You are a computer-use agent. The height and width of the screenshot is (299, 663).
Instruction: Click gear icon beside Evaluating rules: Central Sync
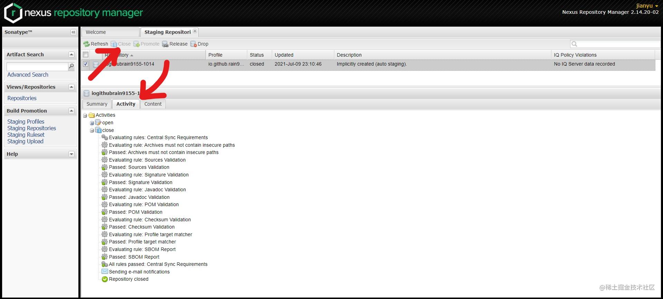105,137
